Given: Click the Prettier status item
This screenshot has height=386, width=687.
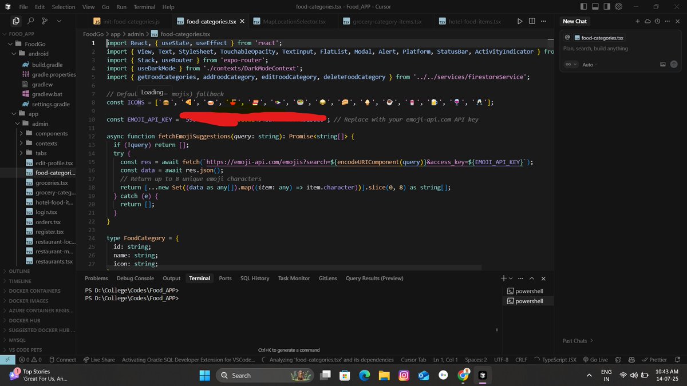Looking at the screenshot, I should [x=654, y=360].
